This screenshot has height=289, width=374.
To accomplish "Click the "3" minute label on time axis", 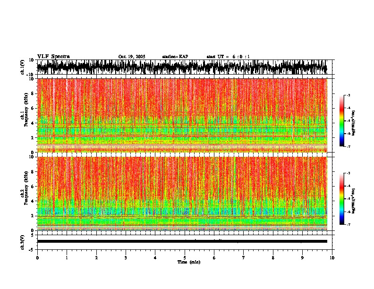I will click(126, 258).
